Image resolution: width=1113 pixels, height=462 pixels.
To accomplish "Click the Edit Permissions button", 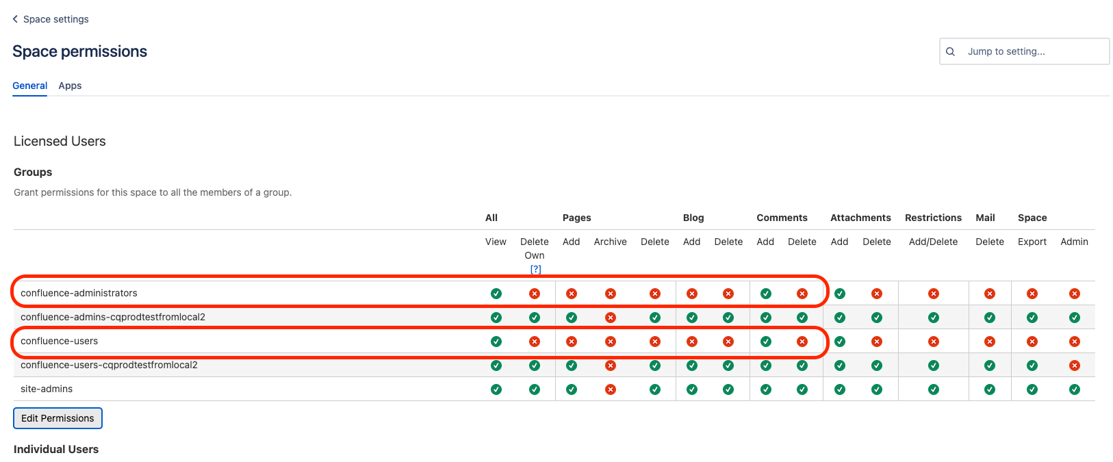I will tap(57, 418).
